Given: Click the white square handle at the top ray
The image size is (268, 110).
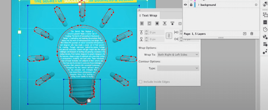Looking at the screenshot, I should [x=80, y=4].
